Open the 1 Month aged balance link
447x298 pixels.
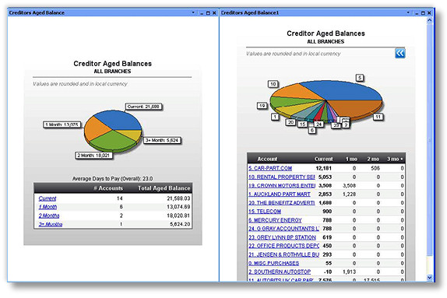pos(48,207)
